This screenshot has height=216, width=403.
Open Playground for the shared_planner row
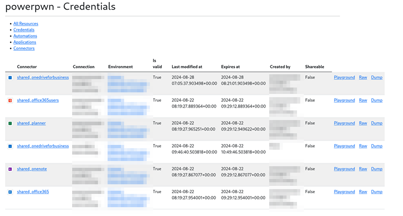pyautogui.click(x=344, y=123)
